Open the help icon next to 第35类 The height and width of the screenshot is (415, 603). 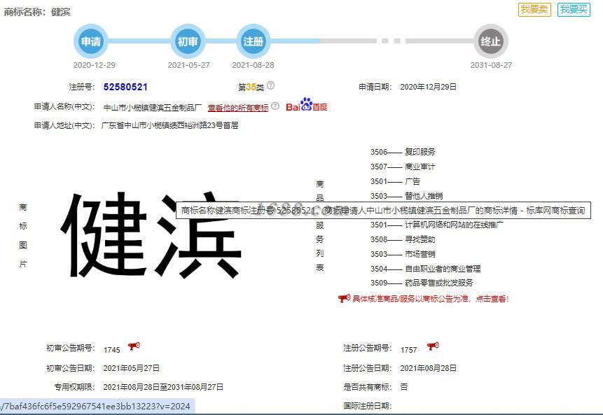(x=271, y=85)
